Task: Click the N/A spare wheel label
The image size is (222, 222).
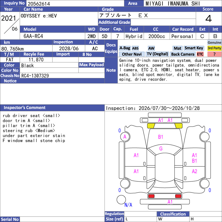Action: (x=128, y=205)
